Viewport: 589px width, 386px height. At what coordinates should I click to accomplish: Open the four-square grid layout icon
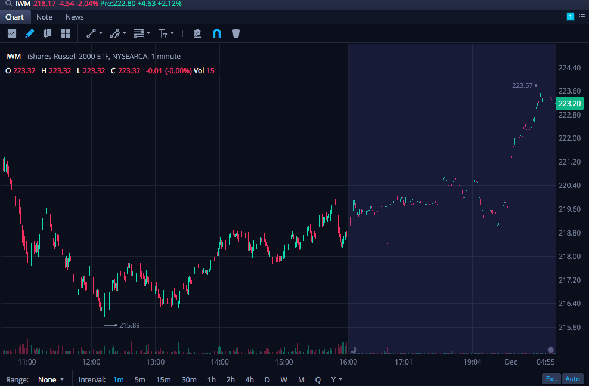[66, 33]
